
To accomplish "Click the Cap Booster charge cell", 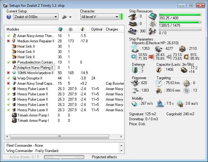I will coord(115,83).
